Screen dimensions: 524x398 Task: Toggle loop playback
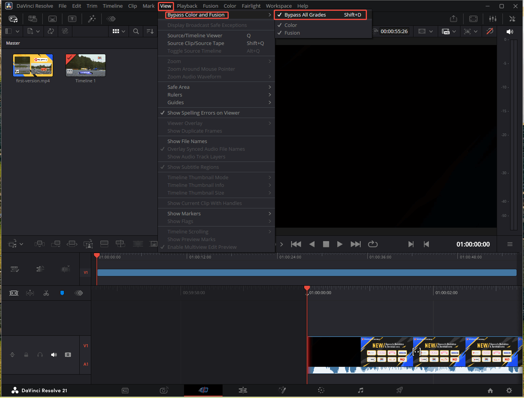[x=373, y=244]
